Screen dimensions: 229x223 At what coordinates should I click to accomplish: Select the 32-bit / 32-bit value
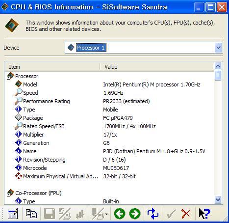(x=120, y=176)
